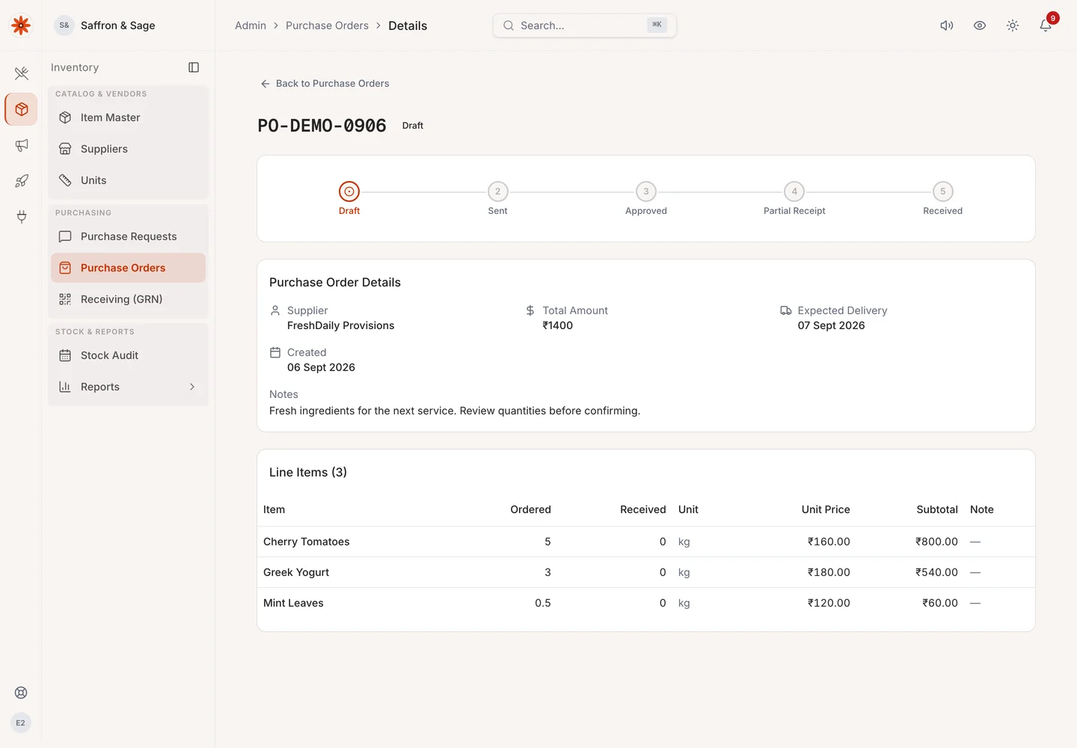This screenshot has height=748, width=1077.
Task: Collapse the Inventory sidebar panel icon
Action: tap(194, 67)
